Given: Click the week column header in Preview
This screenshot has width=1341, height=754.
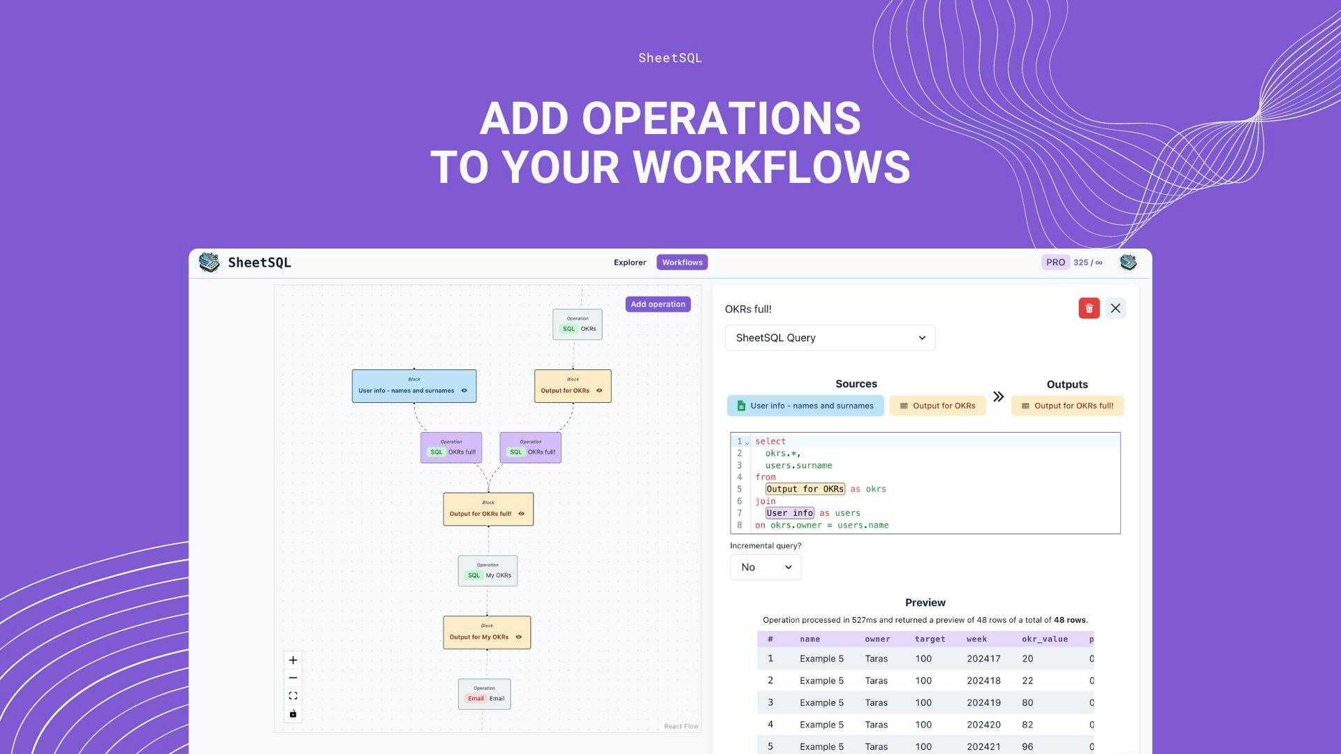Looking at the screenshot, I should pyautogui.click(x=977, y=639).
